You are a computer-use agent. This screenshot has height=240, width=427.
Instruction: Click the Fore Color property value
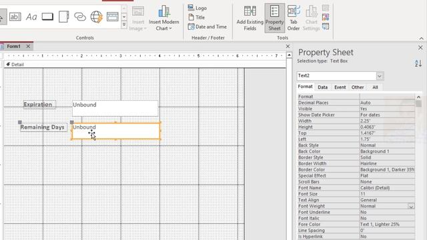[387, 225]
